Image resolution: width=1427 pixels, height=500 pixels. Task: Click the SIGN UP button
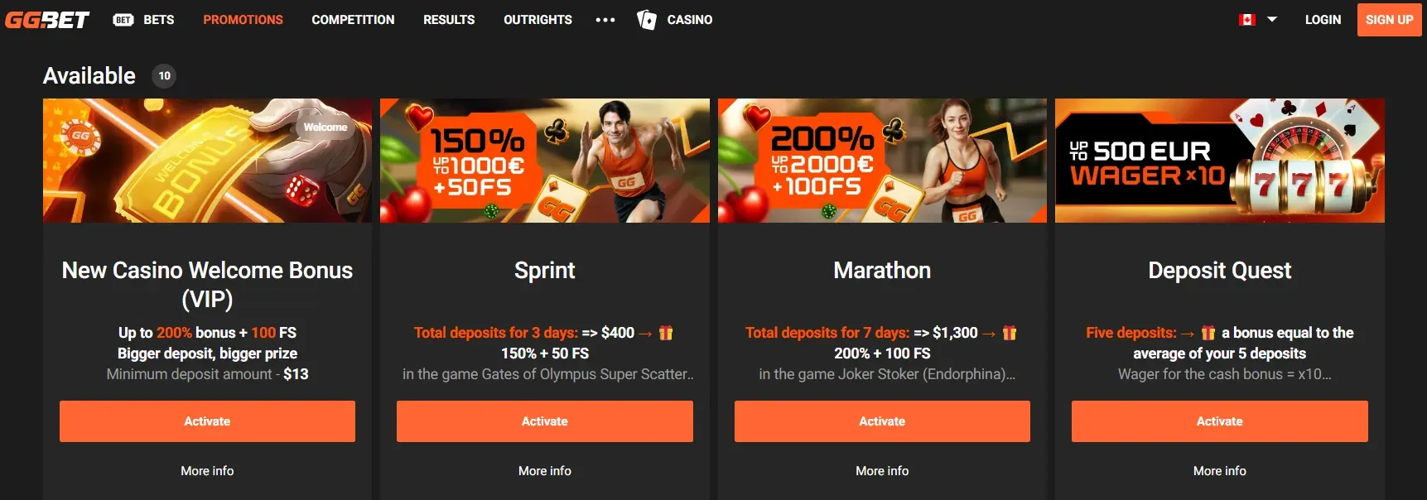(1389, 20)
